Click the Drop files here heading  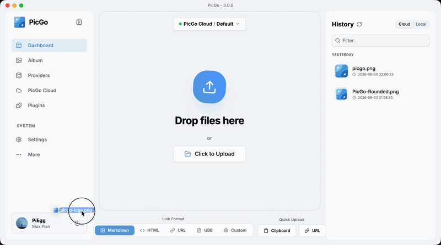(x=209, y=120)
